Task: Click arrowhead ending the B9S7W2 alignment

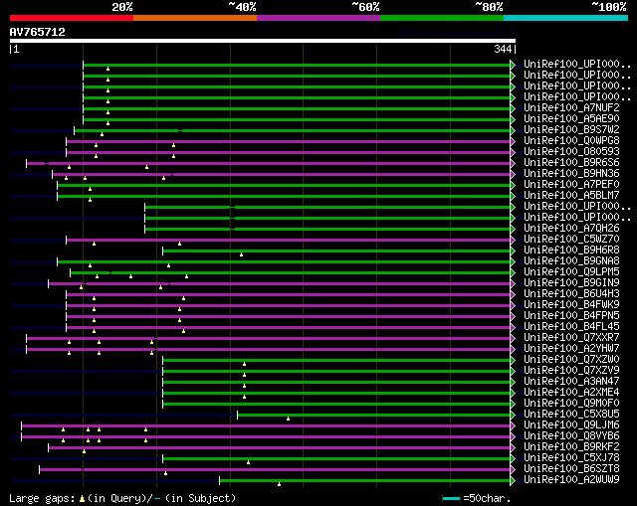Action: click(x=513, y=129)
